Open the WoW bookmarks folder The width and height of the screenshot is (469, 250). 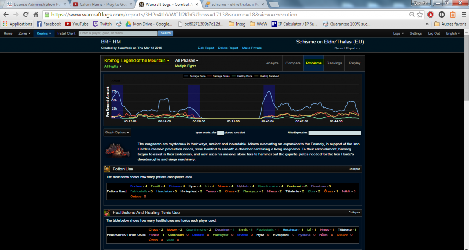(258, 24)
